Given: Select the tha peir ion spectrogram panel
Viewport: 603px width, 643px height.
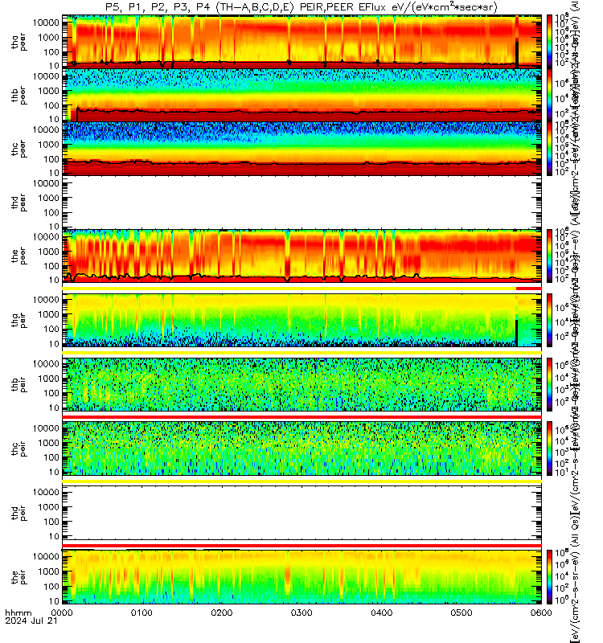Looking at the screenshot, I should 302,320.
